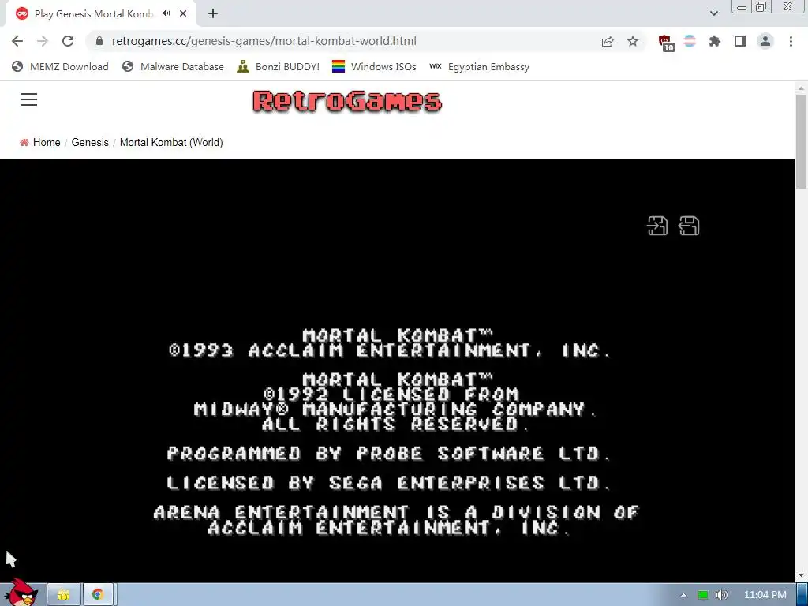808x606 pixels.
Task: Open the MEMZ Download bookmark
Action: pos(60,66)
